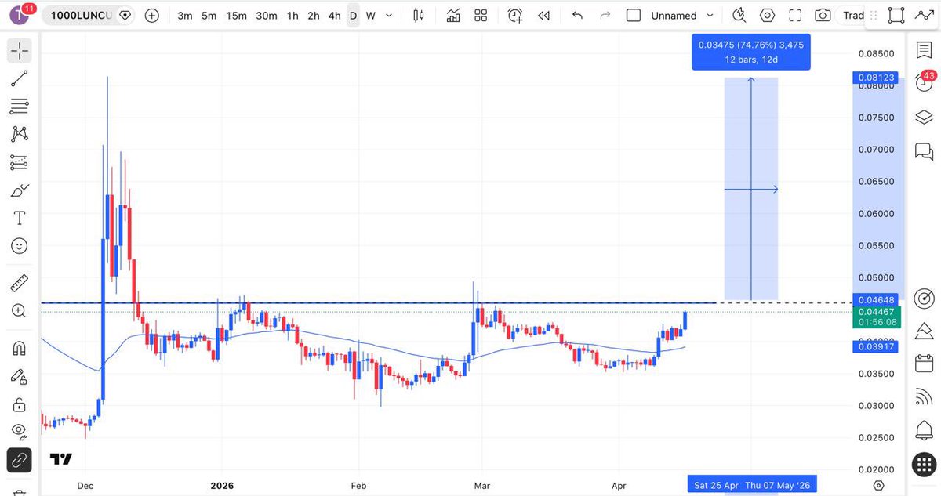Open the forecasting and measurement tools
Viewport: 941px width, 496px height.
(x=20, y=162)
